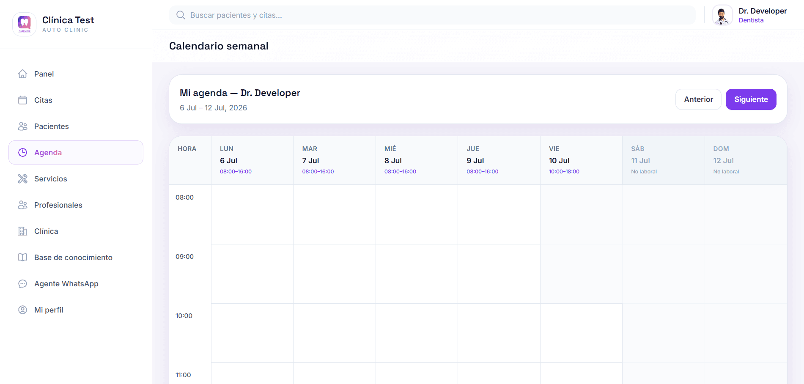Viewport: 804px width, 384px height.
Task: Click the Clínica Test logo icon
Action: click(x=25, y=24)
